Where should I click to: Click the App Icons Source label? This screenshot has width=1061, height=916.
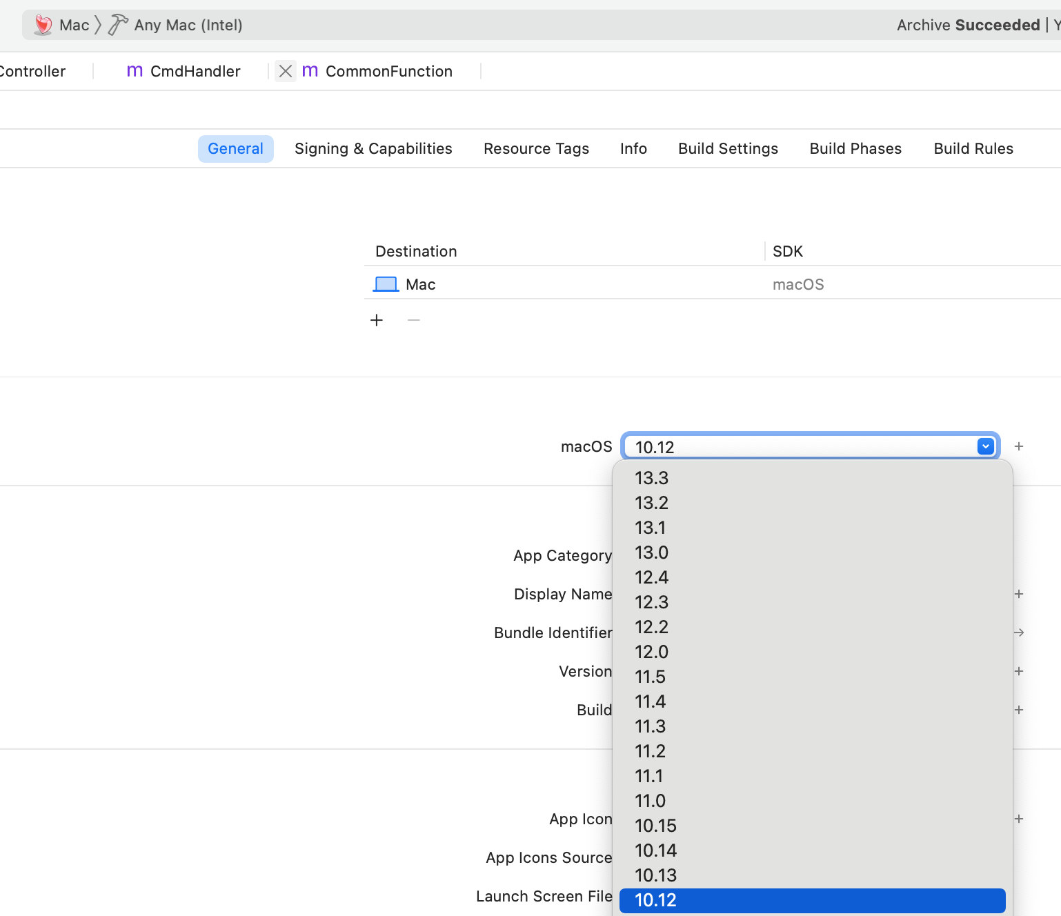pyautogui.click(x=548, y=857)
